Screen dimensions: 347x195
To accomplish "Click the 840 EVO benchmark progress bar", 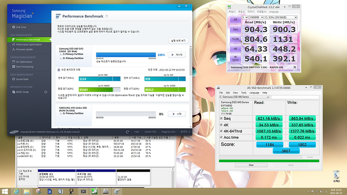I will coord(126,55).
